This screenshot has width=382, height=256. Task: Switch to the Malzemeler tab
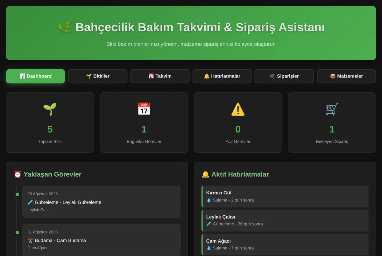pos(346,76)
